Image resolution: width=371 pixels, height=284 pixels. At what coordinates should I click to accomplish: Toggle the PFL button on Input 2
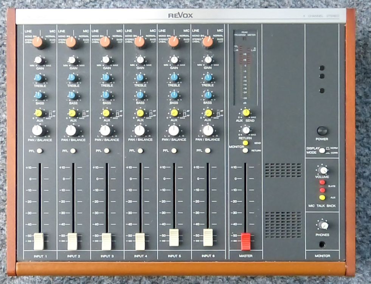pyautogui.click(x=73, y=151)
